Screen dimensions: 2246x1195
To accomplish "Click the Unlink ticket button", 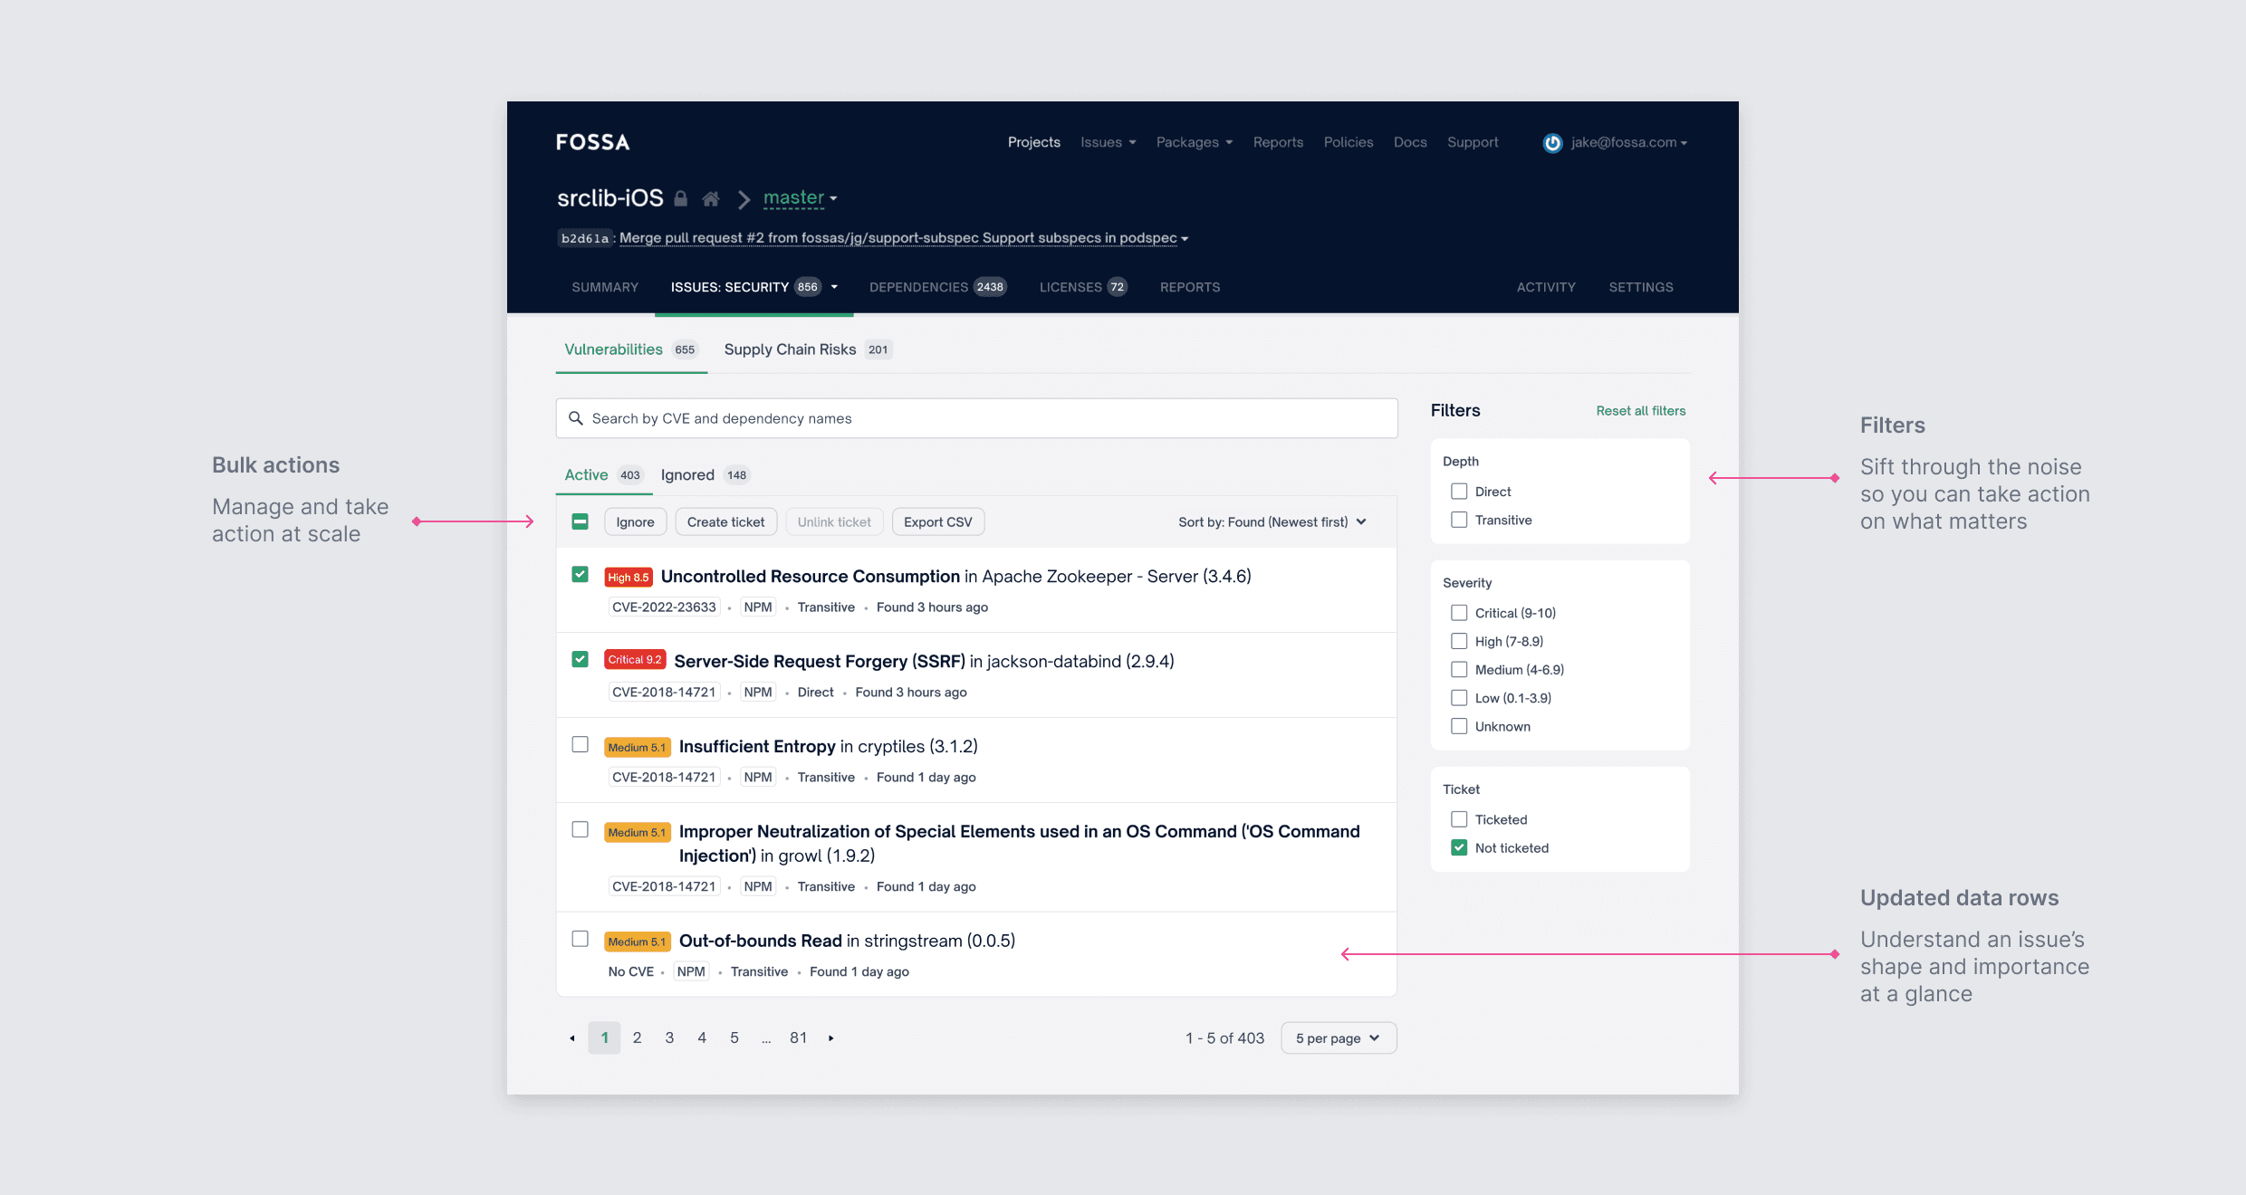I will pyautogui.click(x=834, y=522).
